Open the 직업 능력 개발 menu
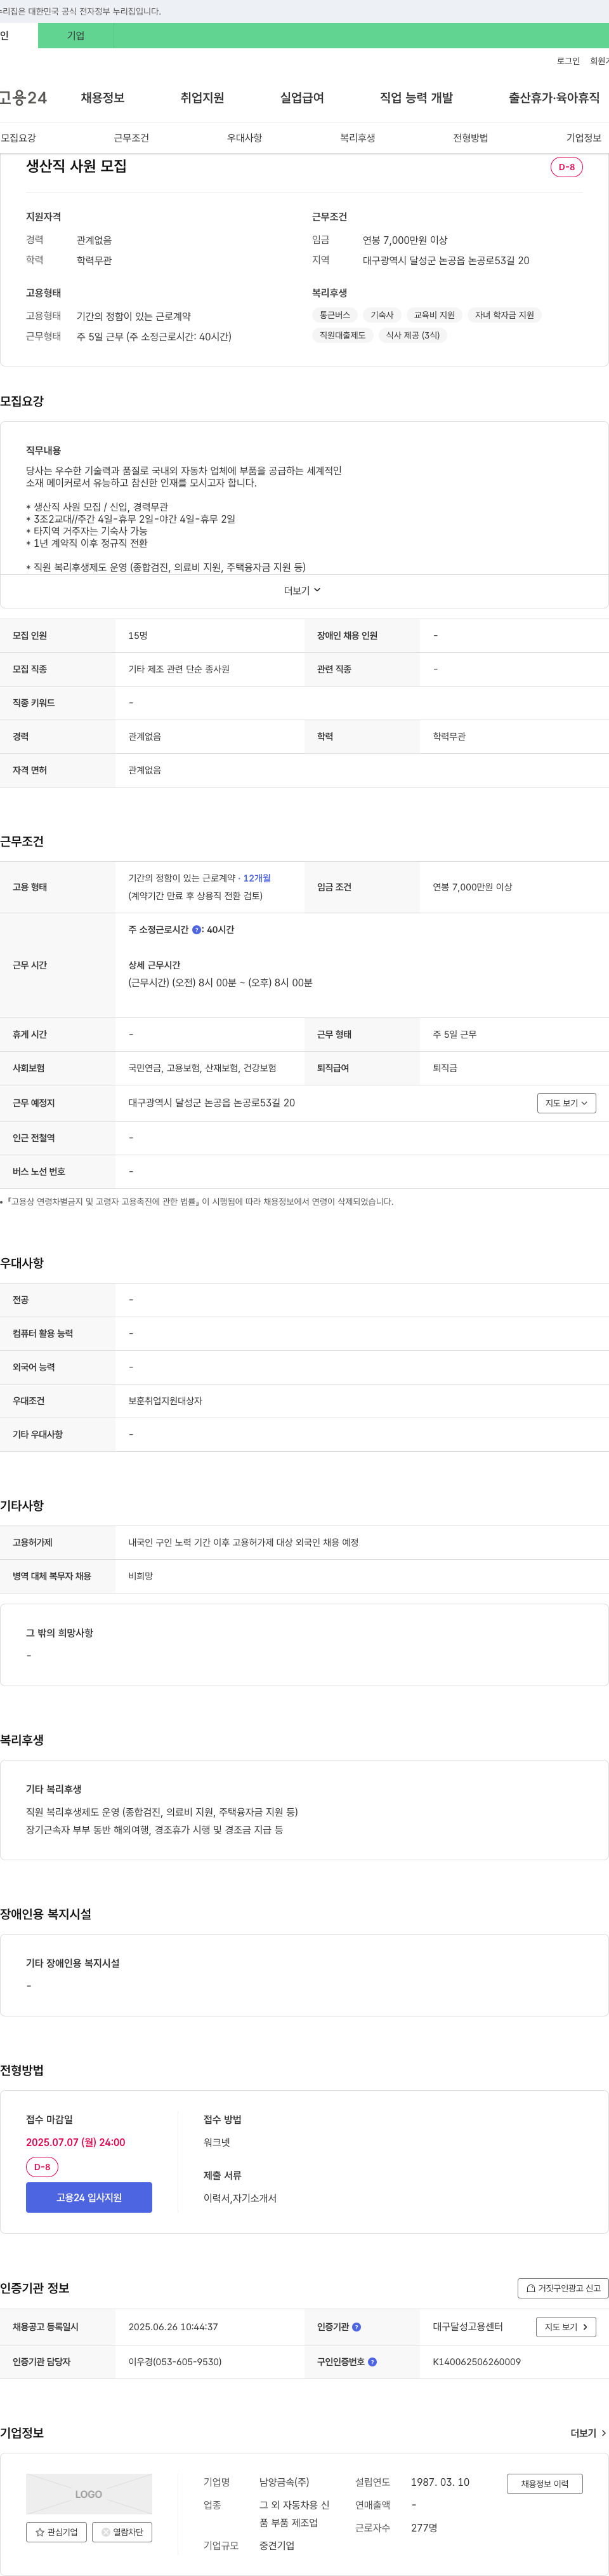This screenshot has width=609, height=2576. tap(416, 98)
